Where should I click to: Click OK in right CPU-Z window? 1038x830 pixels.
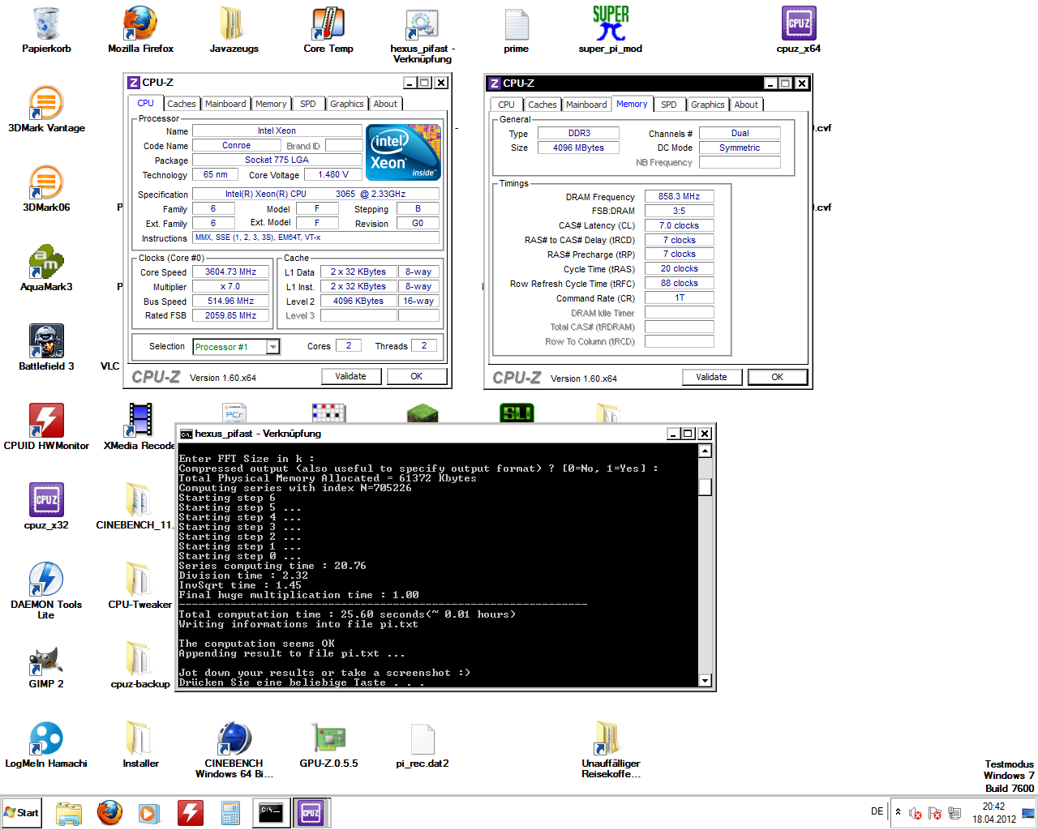(x=777, y=377)
